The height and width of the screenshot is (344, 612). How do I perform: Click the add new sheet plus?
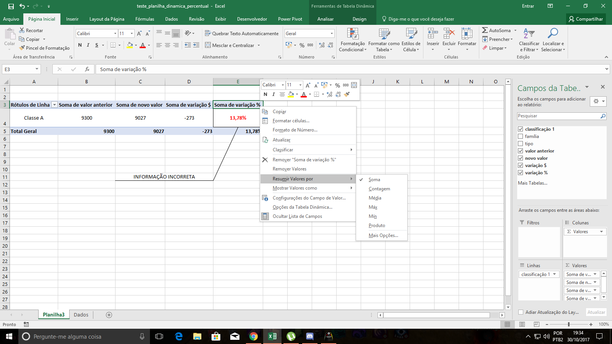[x=109, y=315]
